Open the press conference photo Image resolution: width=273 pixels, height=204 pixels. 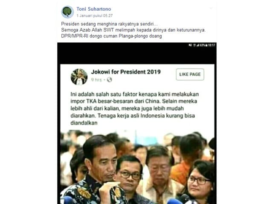click(x=137, y=167)
